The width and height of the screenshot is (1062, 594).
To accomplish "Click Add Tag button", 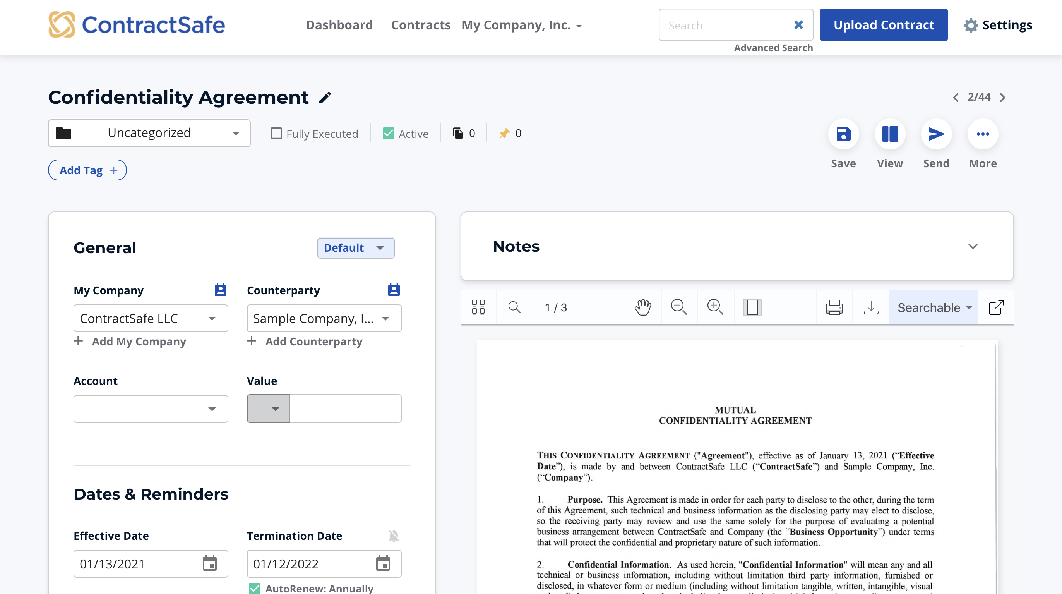I will tap(87, 170).
